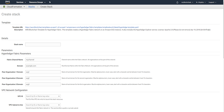This screenshot has height=112, width=224.
Task: Open the myblockchain account menu
Action: click(x=187, y=2)
